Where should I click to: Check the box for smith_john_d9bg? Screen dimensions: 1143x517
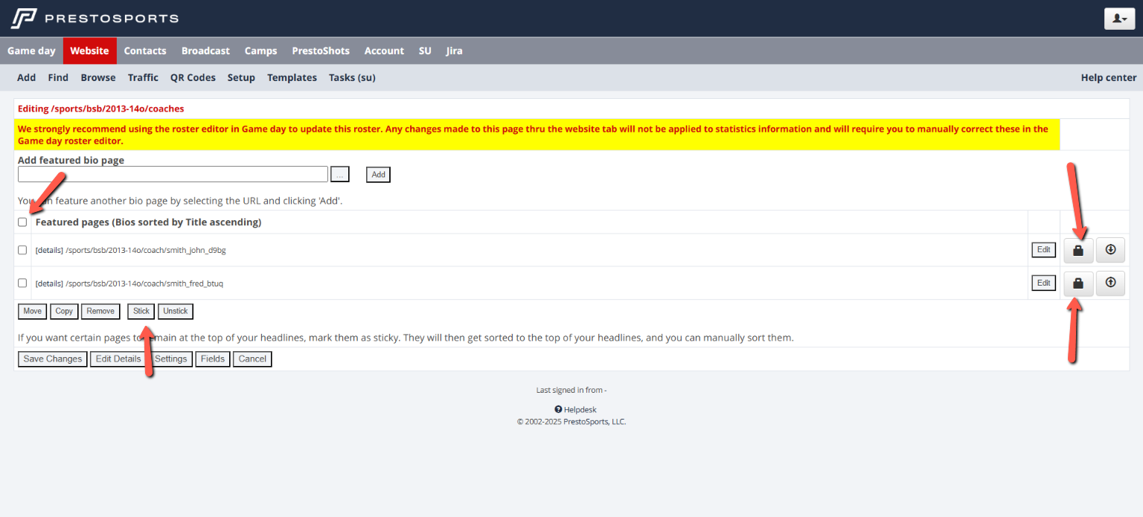pos(22,251)
